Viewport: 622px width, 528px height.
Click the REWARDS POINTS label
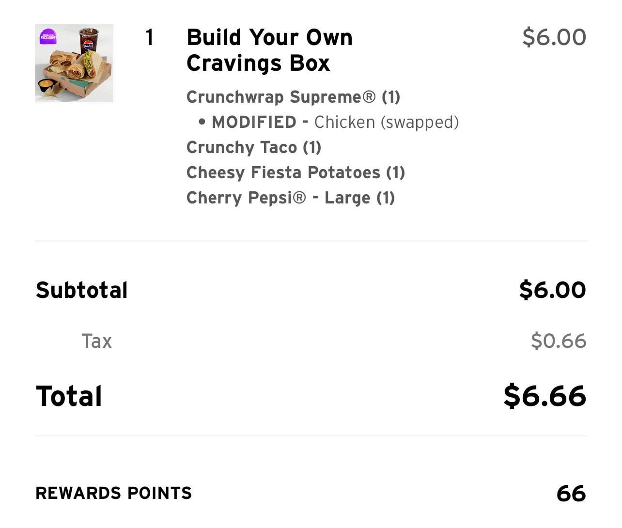114,493
